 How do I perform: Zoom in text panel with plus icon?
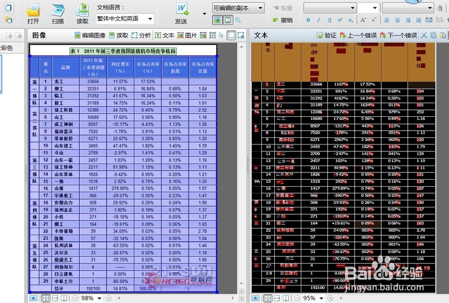[x=330, y=298]
